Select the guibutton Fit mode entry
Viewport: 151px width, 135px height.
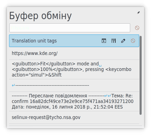click(x=74, y=69)
